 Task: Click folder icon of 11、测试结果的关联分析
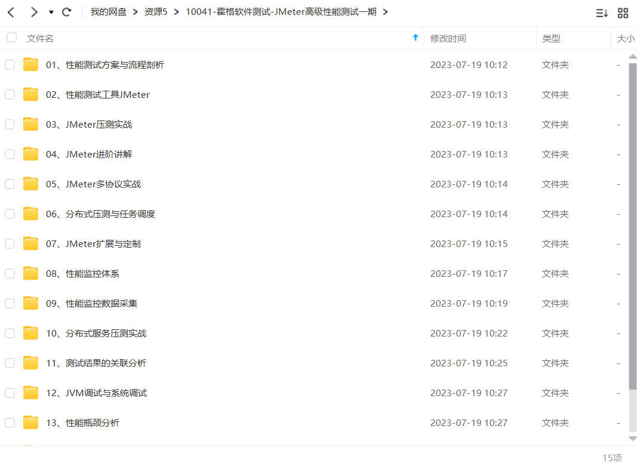pos(30,362)
